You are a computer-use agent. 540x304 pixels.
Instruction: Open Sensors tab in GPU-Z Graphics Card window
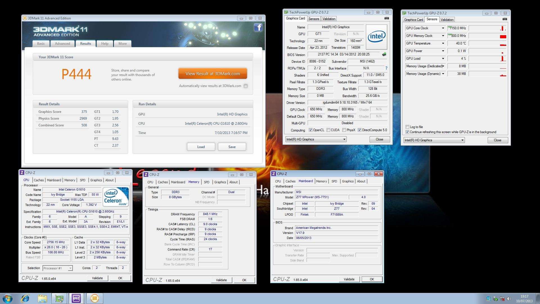click(x=314, y=19)
